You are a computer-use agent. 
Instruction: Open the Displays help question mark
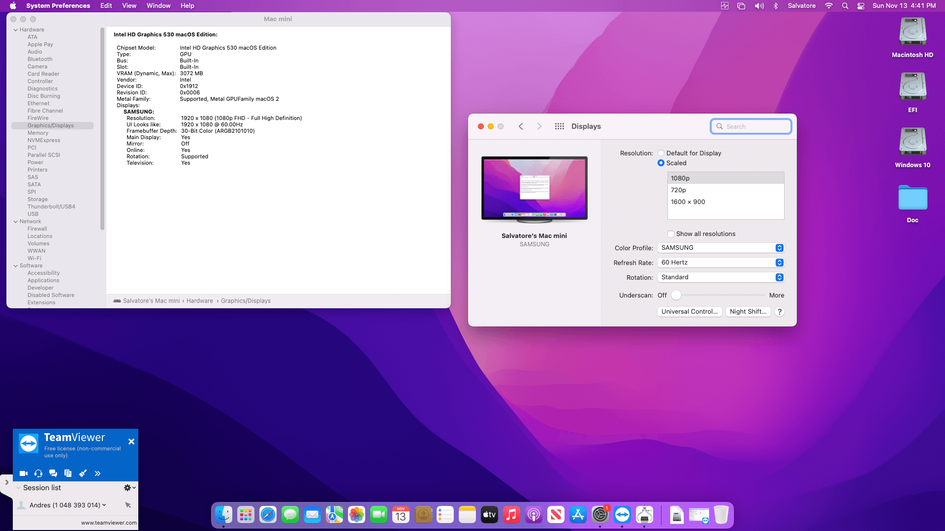coord(779,312)
